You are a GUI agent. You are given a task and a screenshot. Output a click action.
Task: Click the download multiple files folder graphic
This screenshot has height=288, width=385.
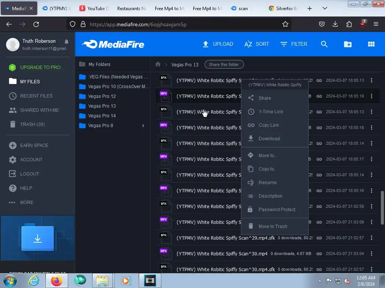pos(38,238)
